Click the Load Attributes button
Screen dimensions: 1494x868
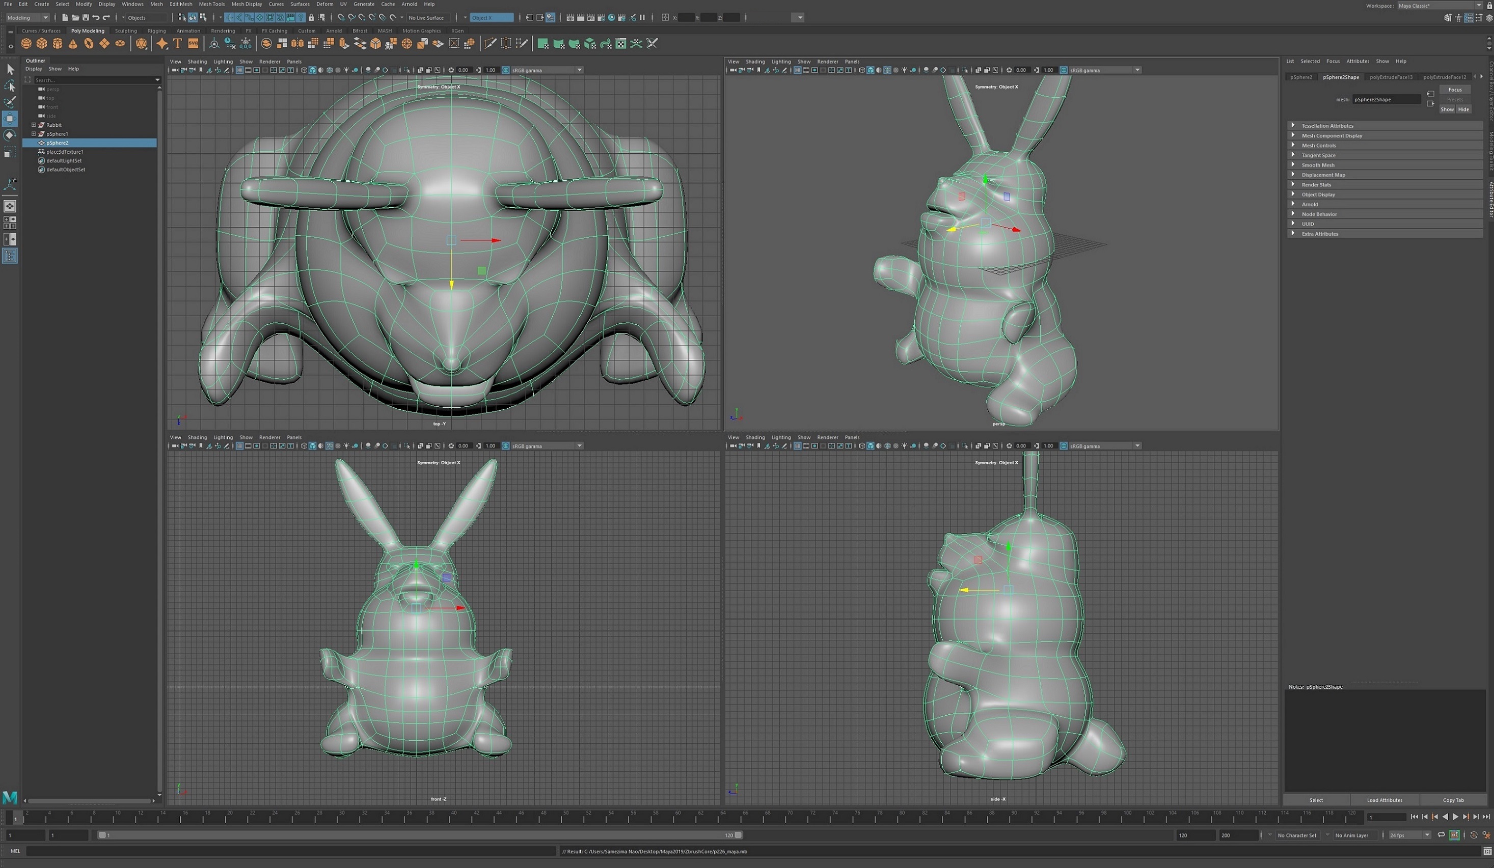(1384, 800)
